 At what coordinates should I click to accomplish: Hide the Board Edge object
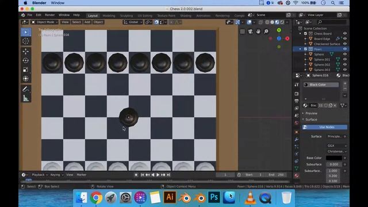(345, 39)
